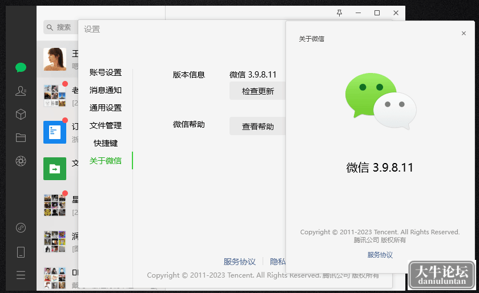Open the subscription accounts blue document avatar
The width and height of the screenshot is (479, 293).
55,132
